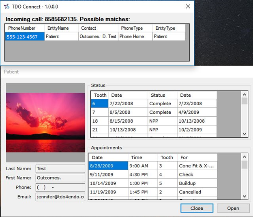This screenshot has height=217, width=253.
Task: Close the TDO Connect window
Action: [188, 7]
